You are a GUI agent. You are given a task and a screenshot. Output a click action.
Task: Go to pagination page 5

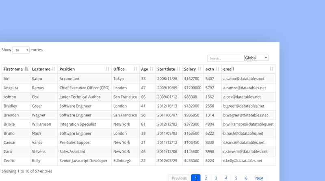click(x=236, y=178)
